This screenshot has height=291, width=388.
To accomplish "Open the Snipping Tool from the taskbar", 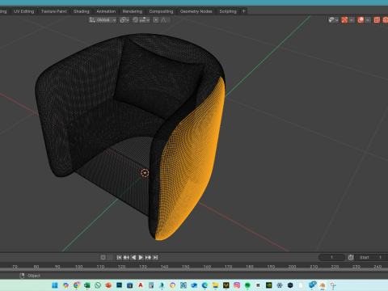I will click(333, 285).
